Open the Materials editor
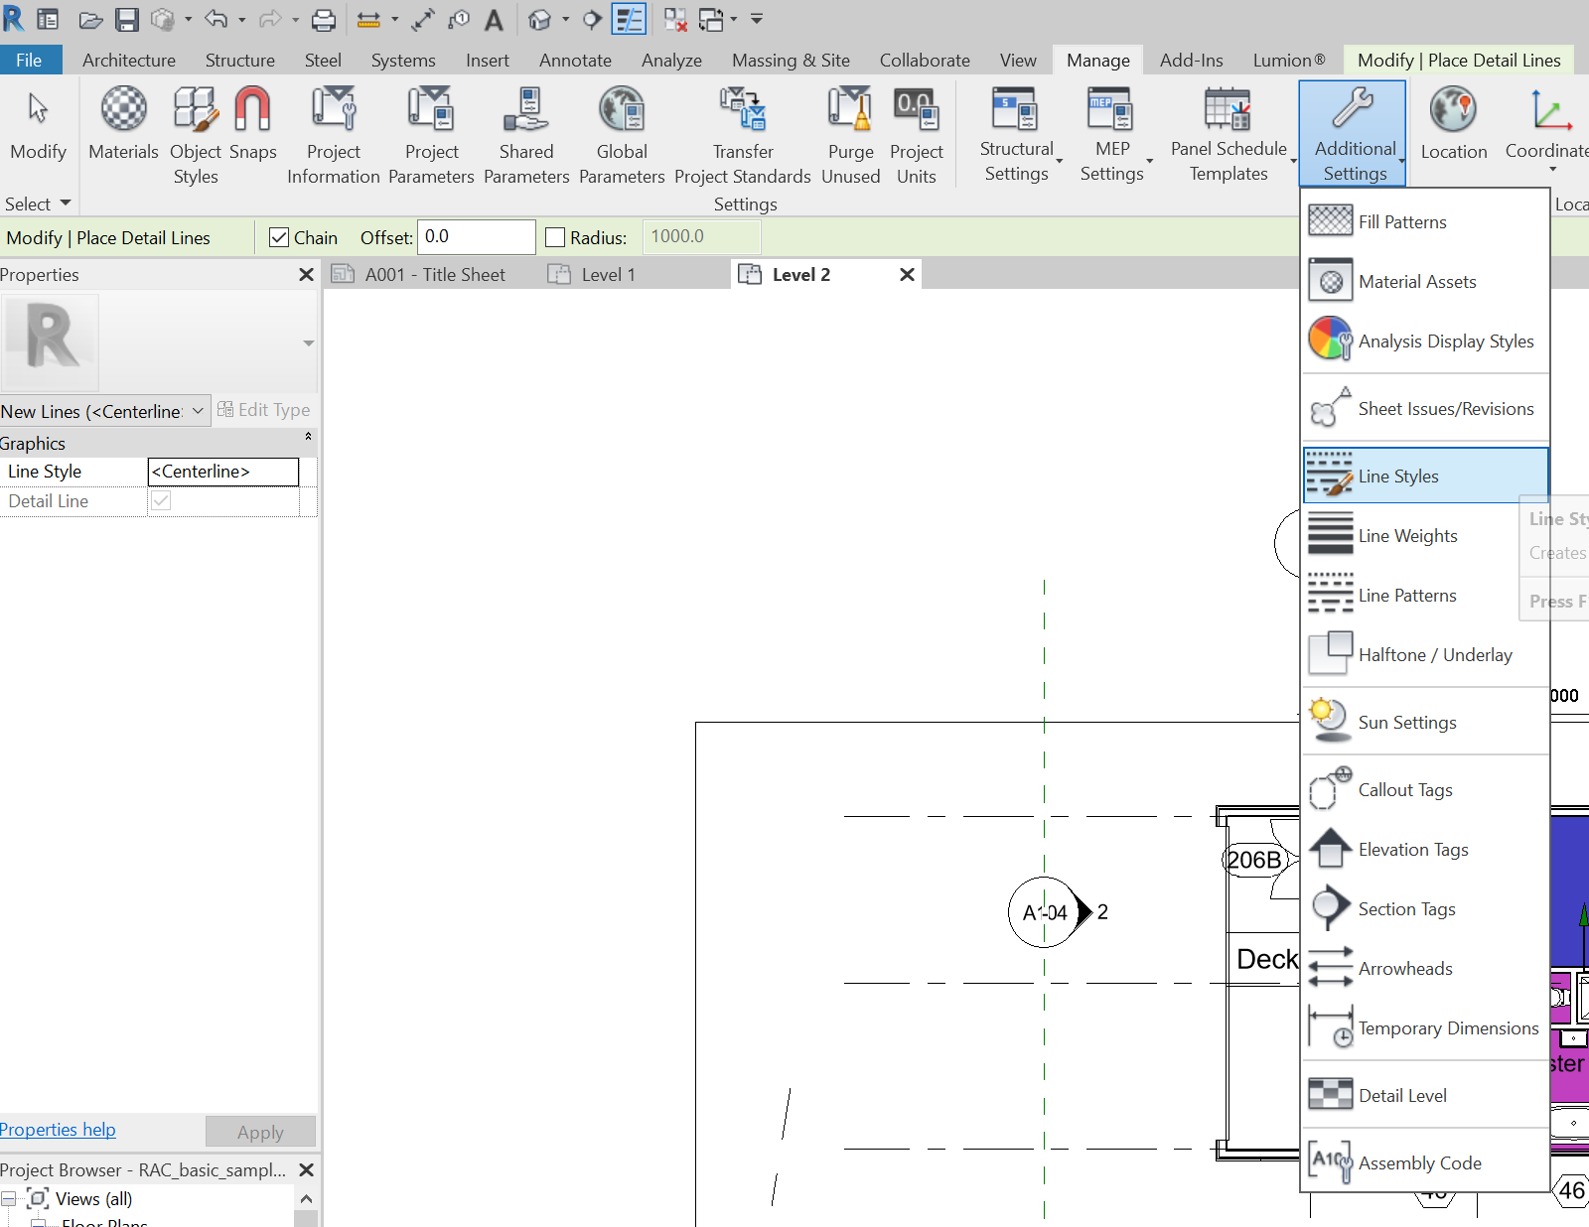The height and width of the screenshot is (1227, 1589). 123,129
